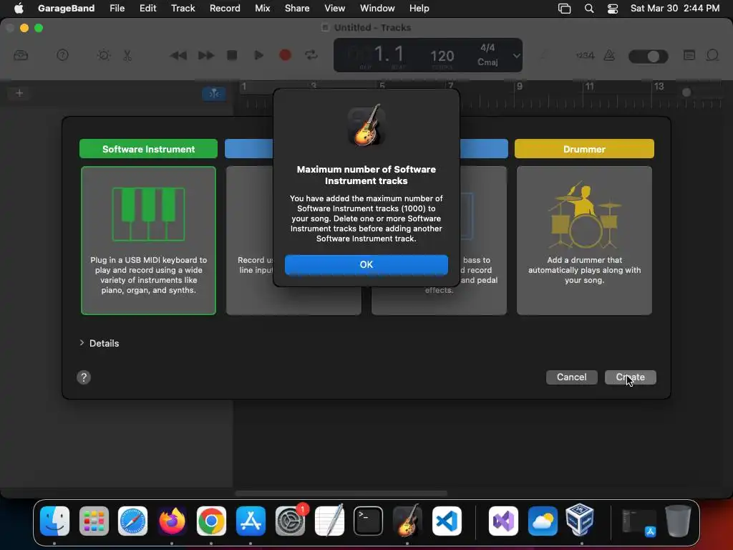Screen dimensions: 733x550
Task: Open Control Center in menu bar
Action: point(613,9)
